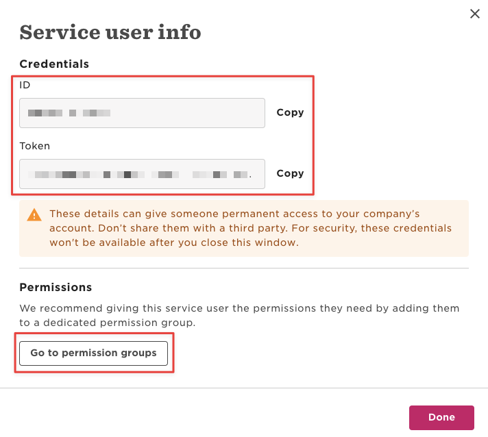488x437 pixels.
Task: Copy the service user ID
Action: coord(290,112)
